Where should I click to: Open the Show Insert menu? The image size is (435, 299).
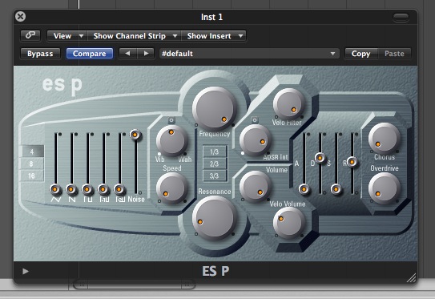pos(214,36)
